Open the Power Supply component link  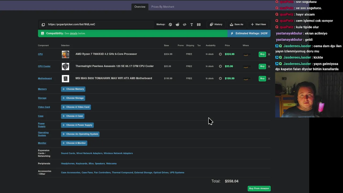click(42, 125)
